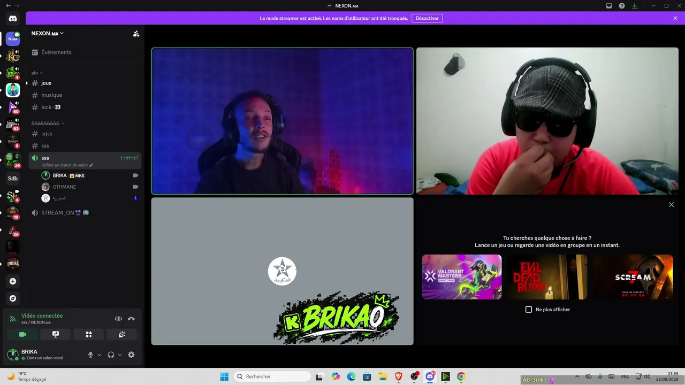Screen dimensions: 685x385
Task: Check the Ne plus afficher box
Action: (529, 310)
